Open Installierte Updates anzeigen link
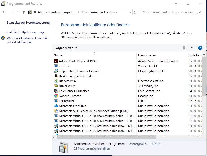 click(x=27, y=32)
